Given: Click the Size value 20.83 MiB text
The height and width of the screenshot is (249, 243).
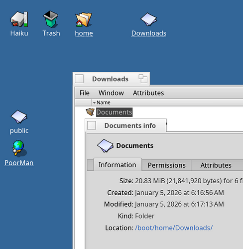Looking at the screenshot, I should click(189, 181).
